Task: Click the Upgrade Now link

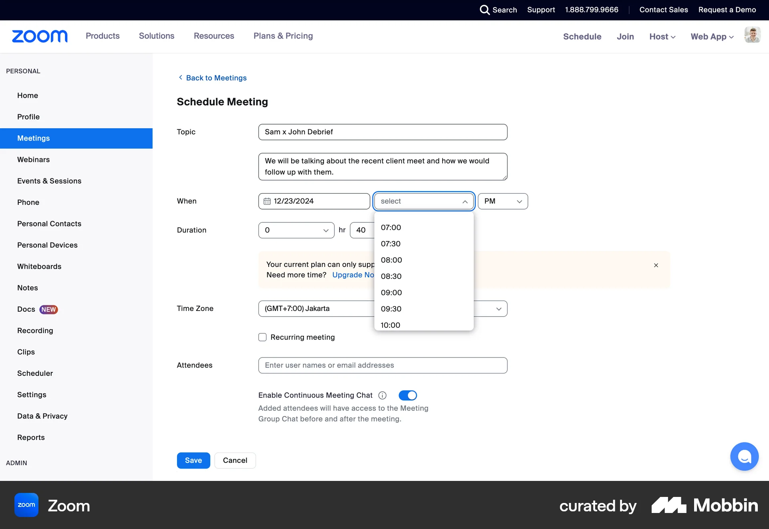Action: [352, 275]
